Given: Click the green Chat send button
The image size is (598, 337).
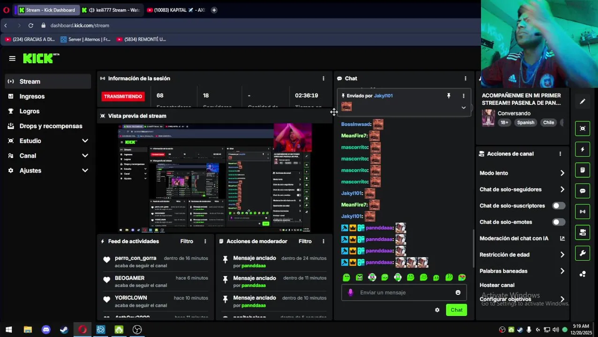Looking at the screenshot, I should tap(456, 310).
